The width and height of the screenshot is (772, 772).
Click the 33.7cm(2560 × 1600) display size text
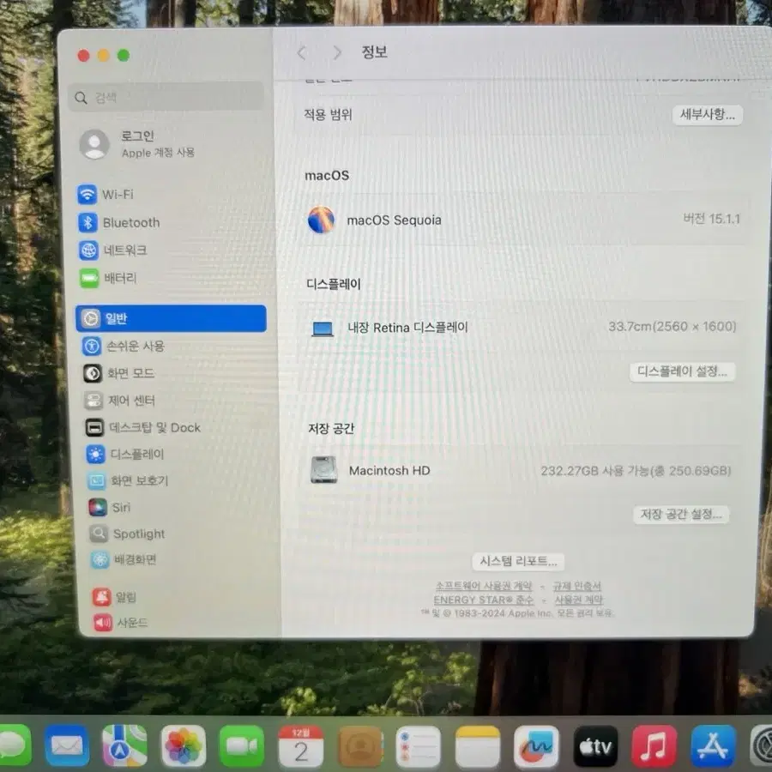click(672, 327)
